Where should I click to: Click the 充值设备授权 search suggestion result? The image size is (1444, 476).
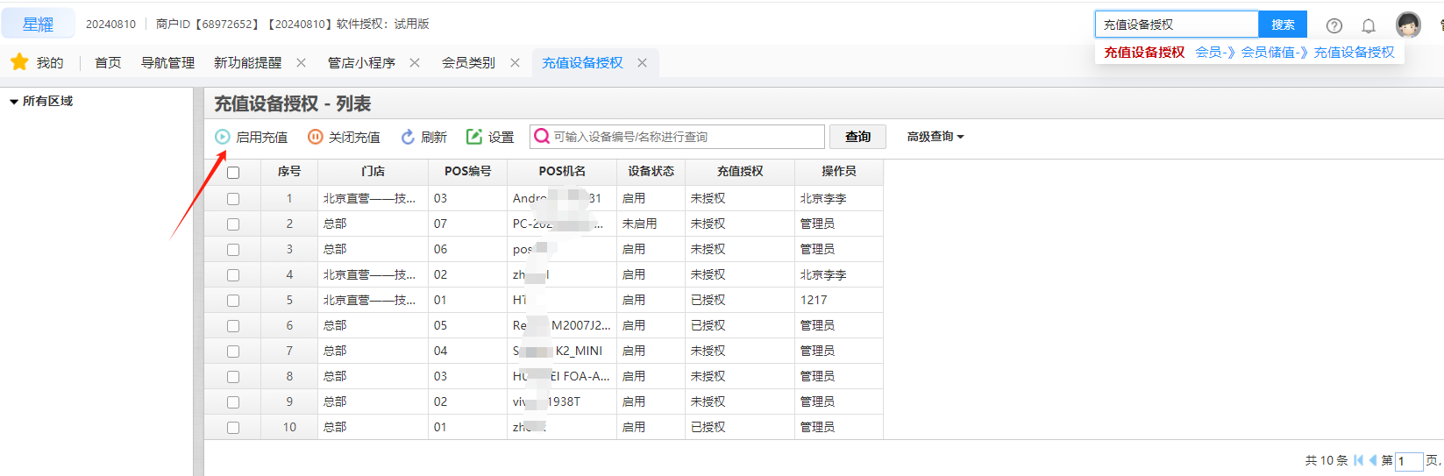coord(1249,53)
